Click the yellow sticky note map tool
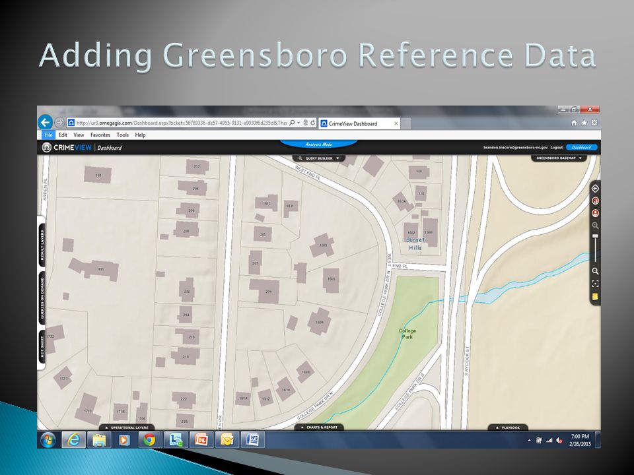This screenshot has height=475, width=634. [595, 297]
